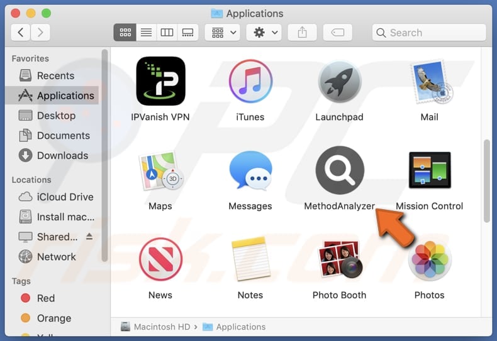Switch to column view

click(x=167, y=32)
